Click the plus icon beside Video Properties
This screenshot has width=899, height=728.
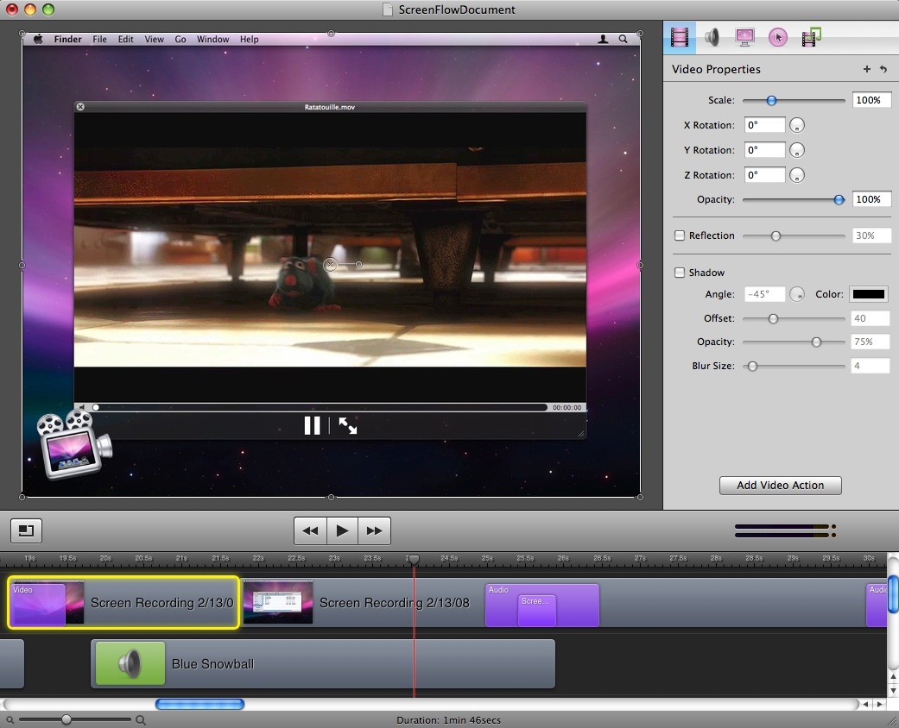point(867,69)
